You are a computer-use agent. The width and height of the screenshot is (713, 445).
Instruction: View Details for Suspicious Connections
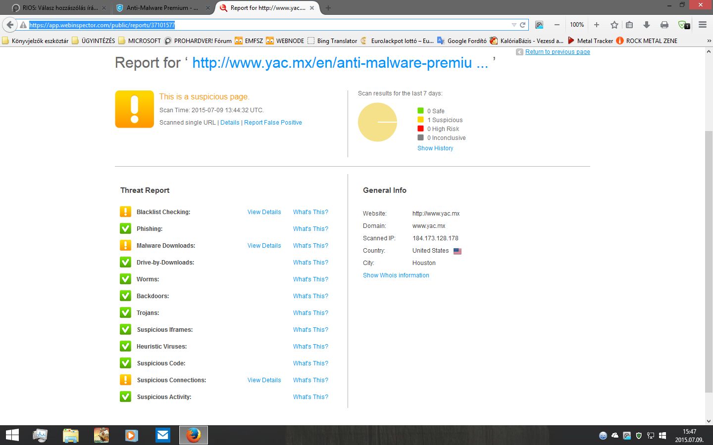pyautogui.click(x=264, y=380)
